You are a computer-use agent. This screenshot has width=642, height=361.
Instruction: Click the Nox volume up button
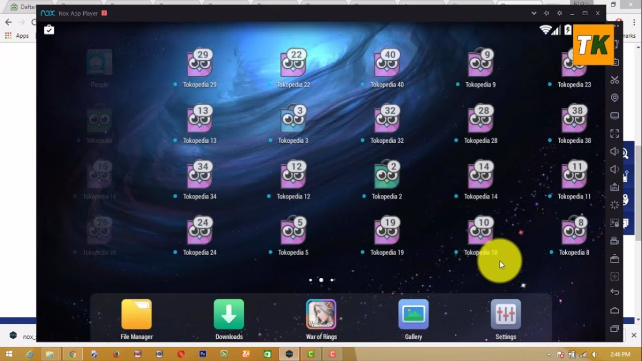point(614,151)
